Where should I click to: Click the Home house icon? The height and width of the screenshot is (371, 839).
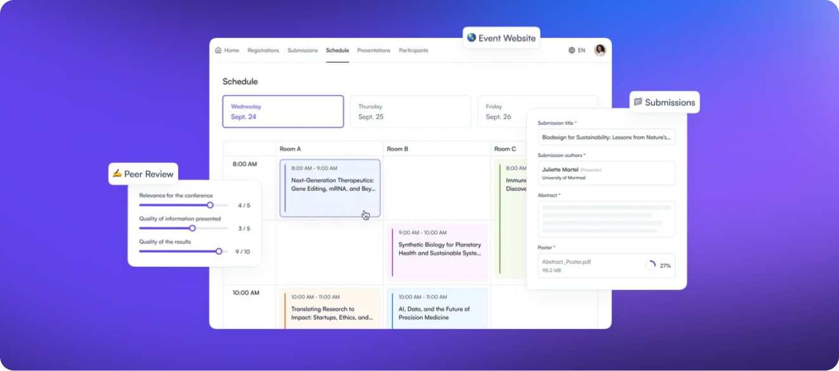point(218,50)
